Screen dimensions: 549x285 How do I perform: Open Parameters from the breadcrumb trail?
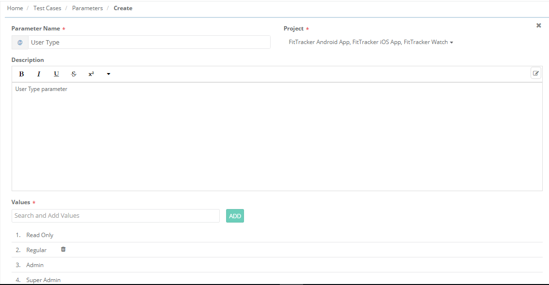click(x=87, y=8)
